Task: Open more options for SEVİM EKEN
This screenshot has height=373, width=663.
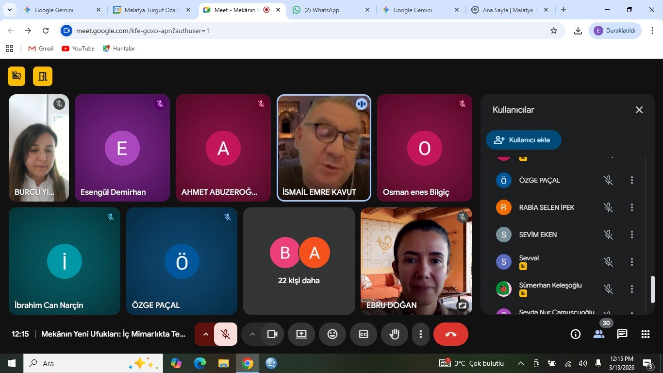Action: tap(631, 235)
